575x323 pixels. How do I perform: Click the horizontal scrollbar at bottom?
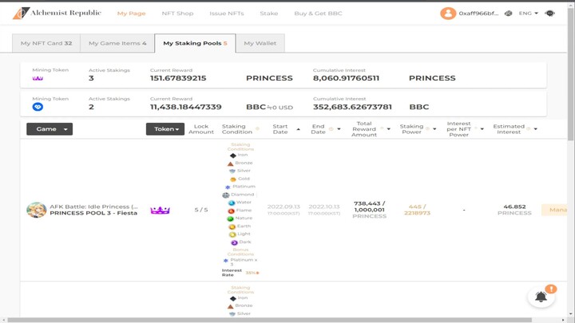point(270,320)
